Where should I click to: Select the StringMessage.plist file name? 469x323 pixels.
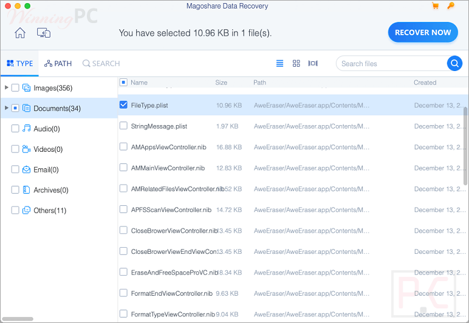coord(159,126)
